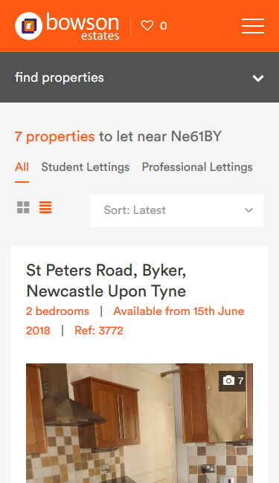Open favourites via the heart icon
Screen dimensions: 279x483
click(147, 25)
